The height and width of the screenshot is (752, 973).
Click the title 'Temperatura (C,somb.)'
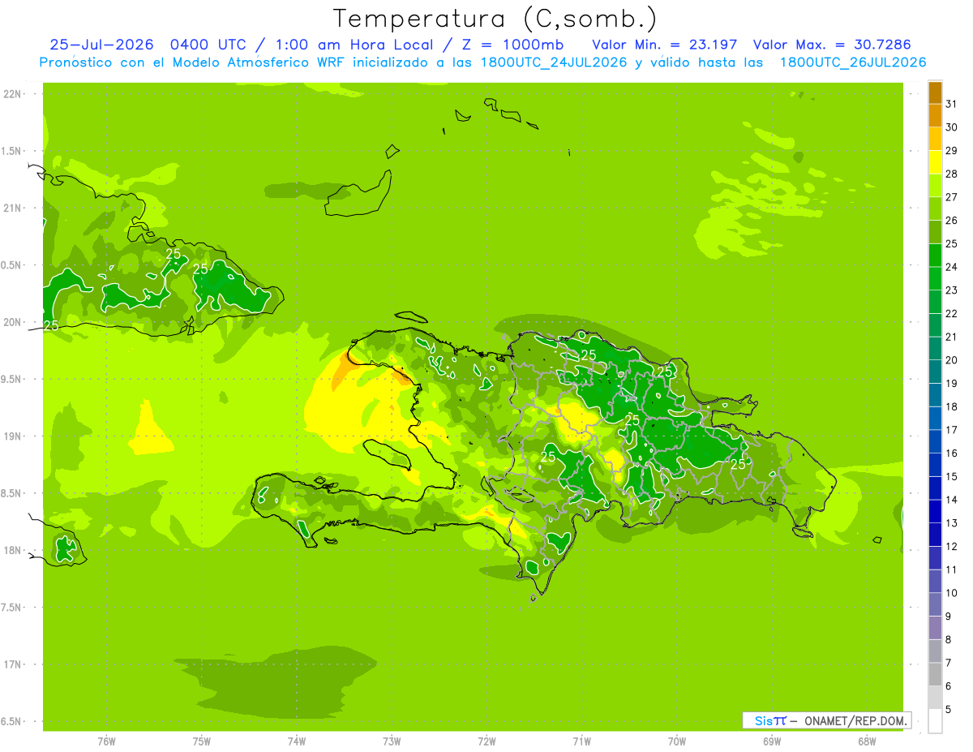(495, 19)
